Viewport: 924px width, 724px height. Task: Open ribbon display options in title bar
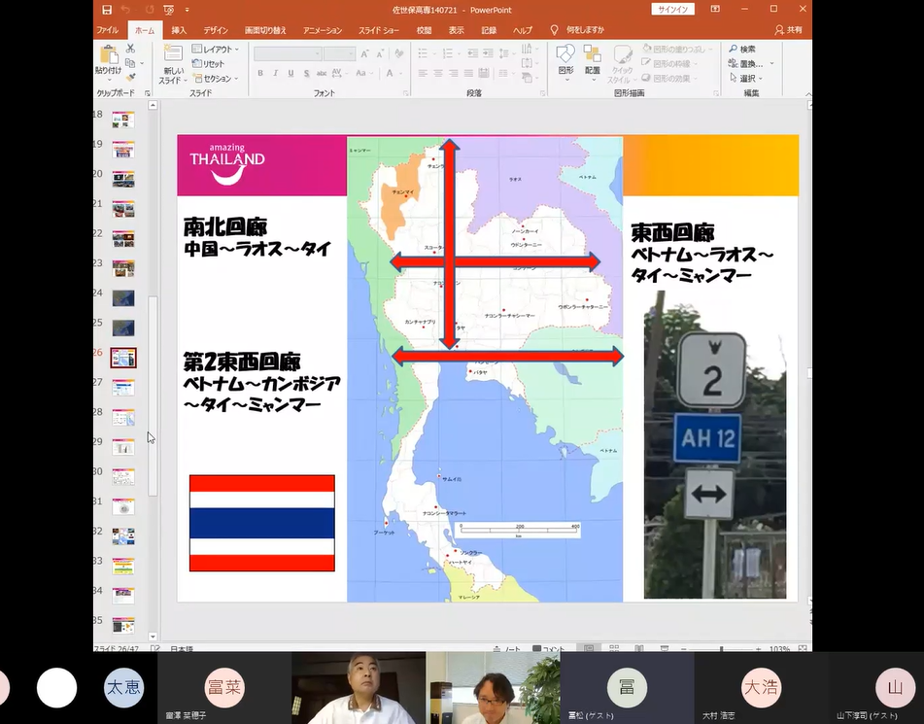(x=715, y=10)
